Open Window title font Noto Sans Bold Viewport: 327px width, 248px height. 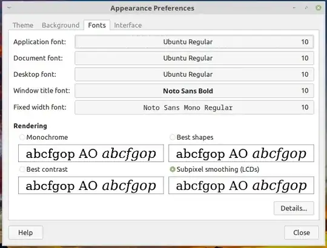tap(194, 91)
